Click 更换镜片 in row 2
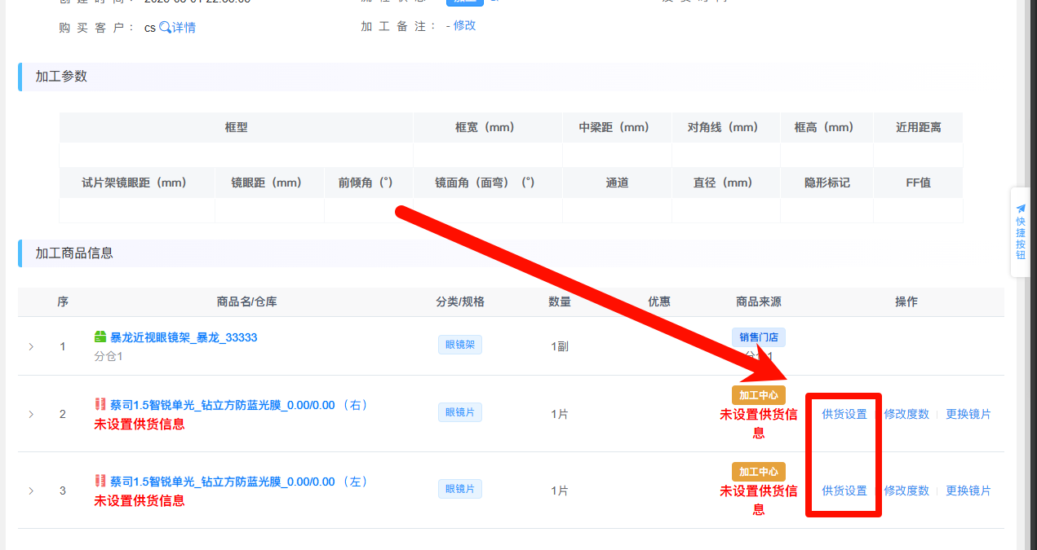The image size is (1037, 550). (968, 414)
